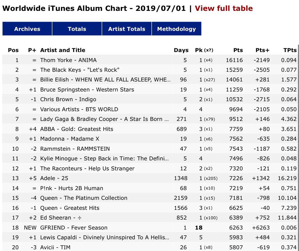
Task: Click the Adele - 25 entry
Action: pos(54,178)
